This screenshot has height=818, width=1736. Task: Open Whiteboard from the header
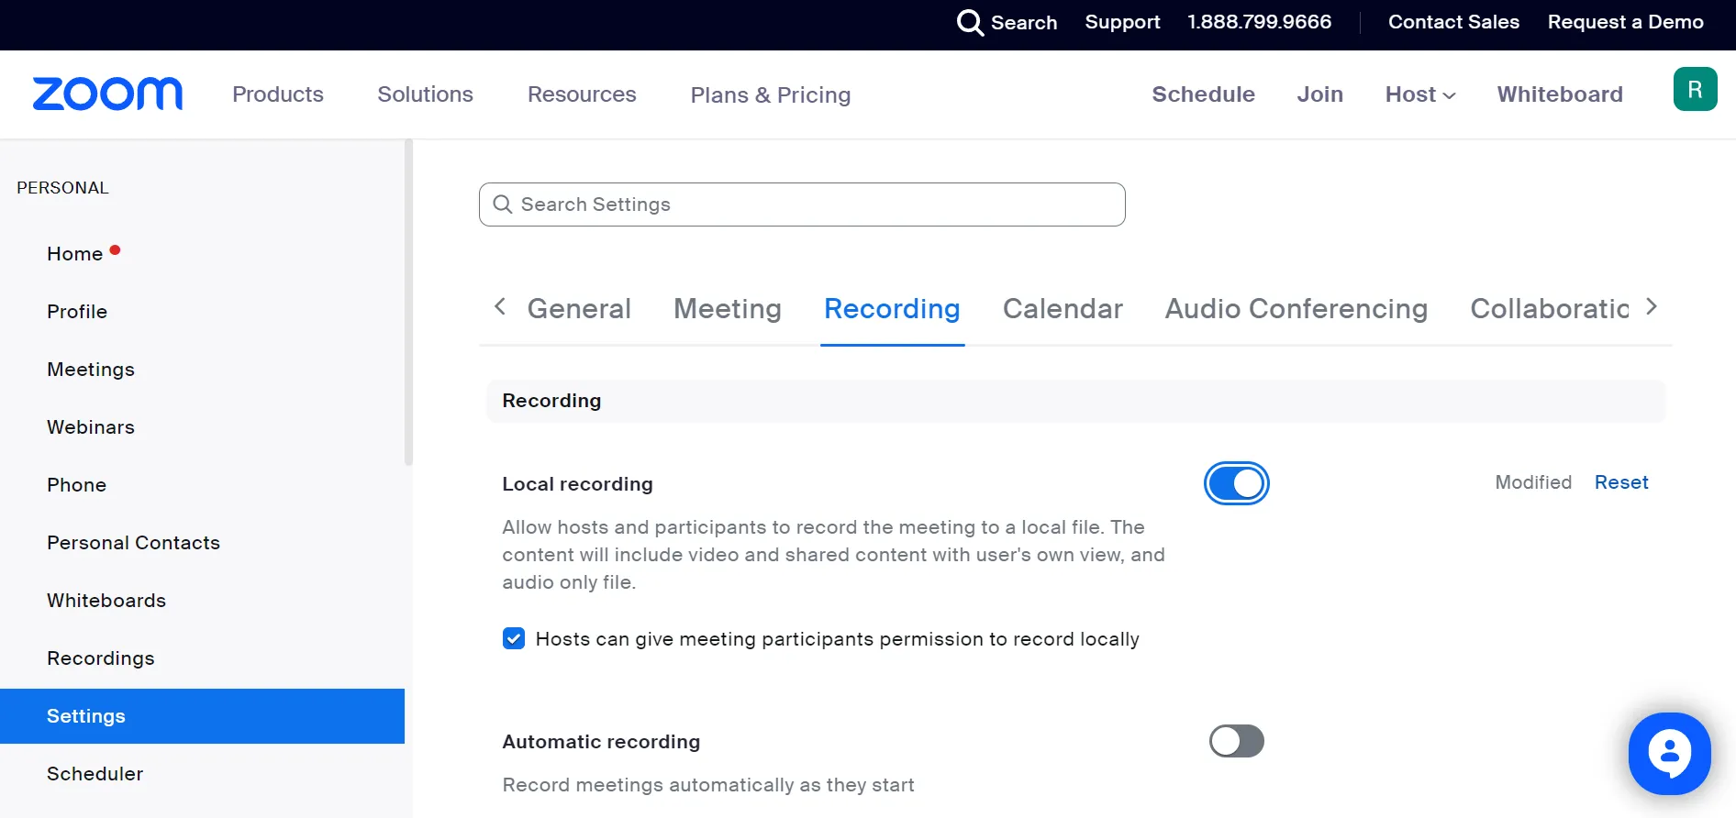tap(1560, 94)
